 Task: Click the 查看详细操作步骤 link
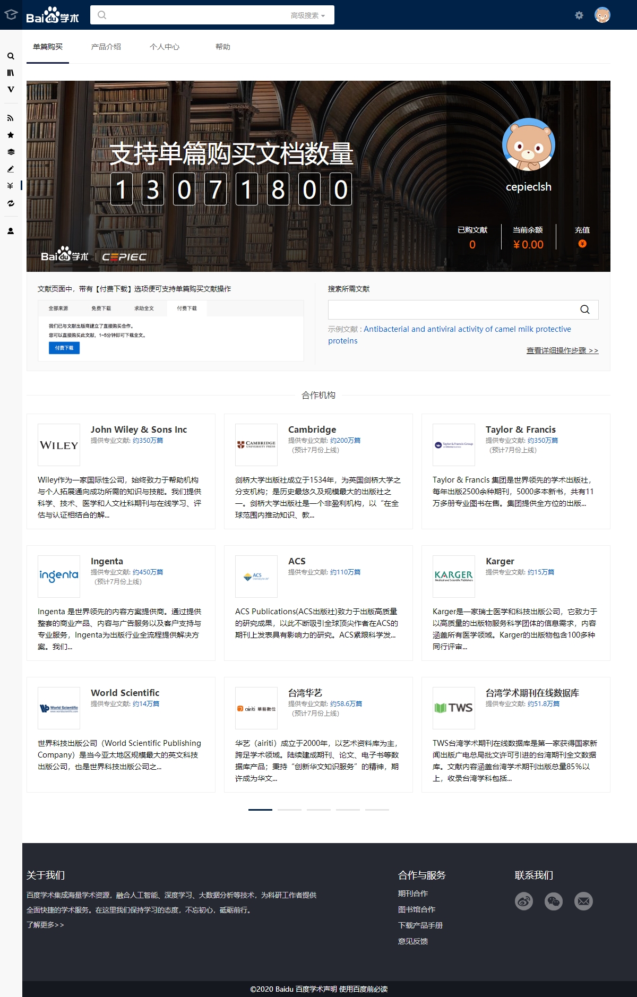click(562, 350)
